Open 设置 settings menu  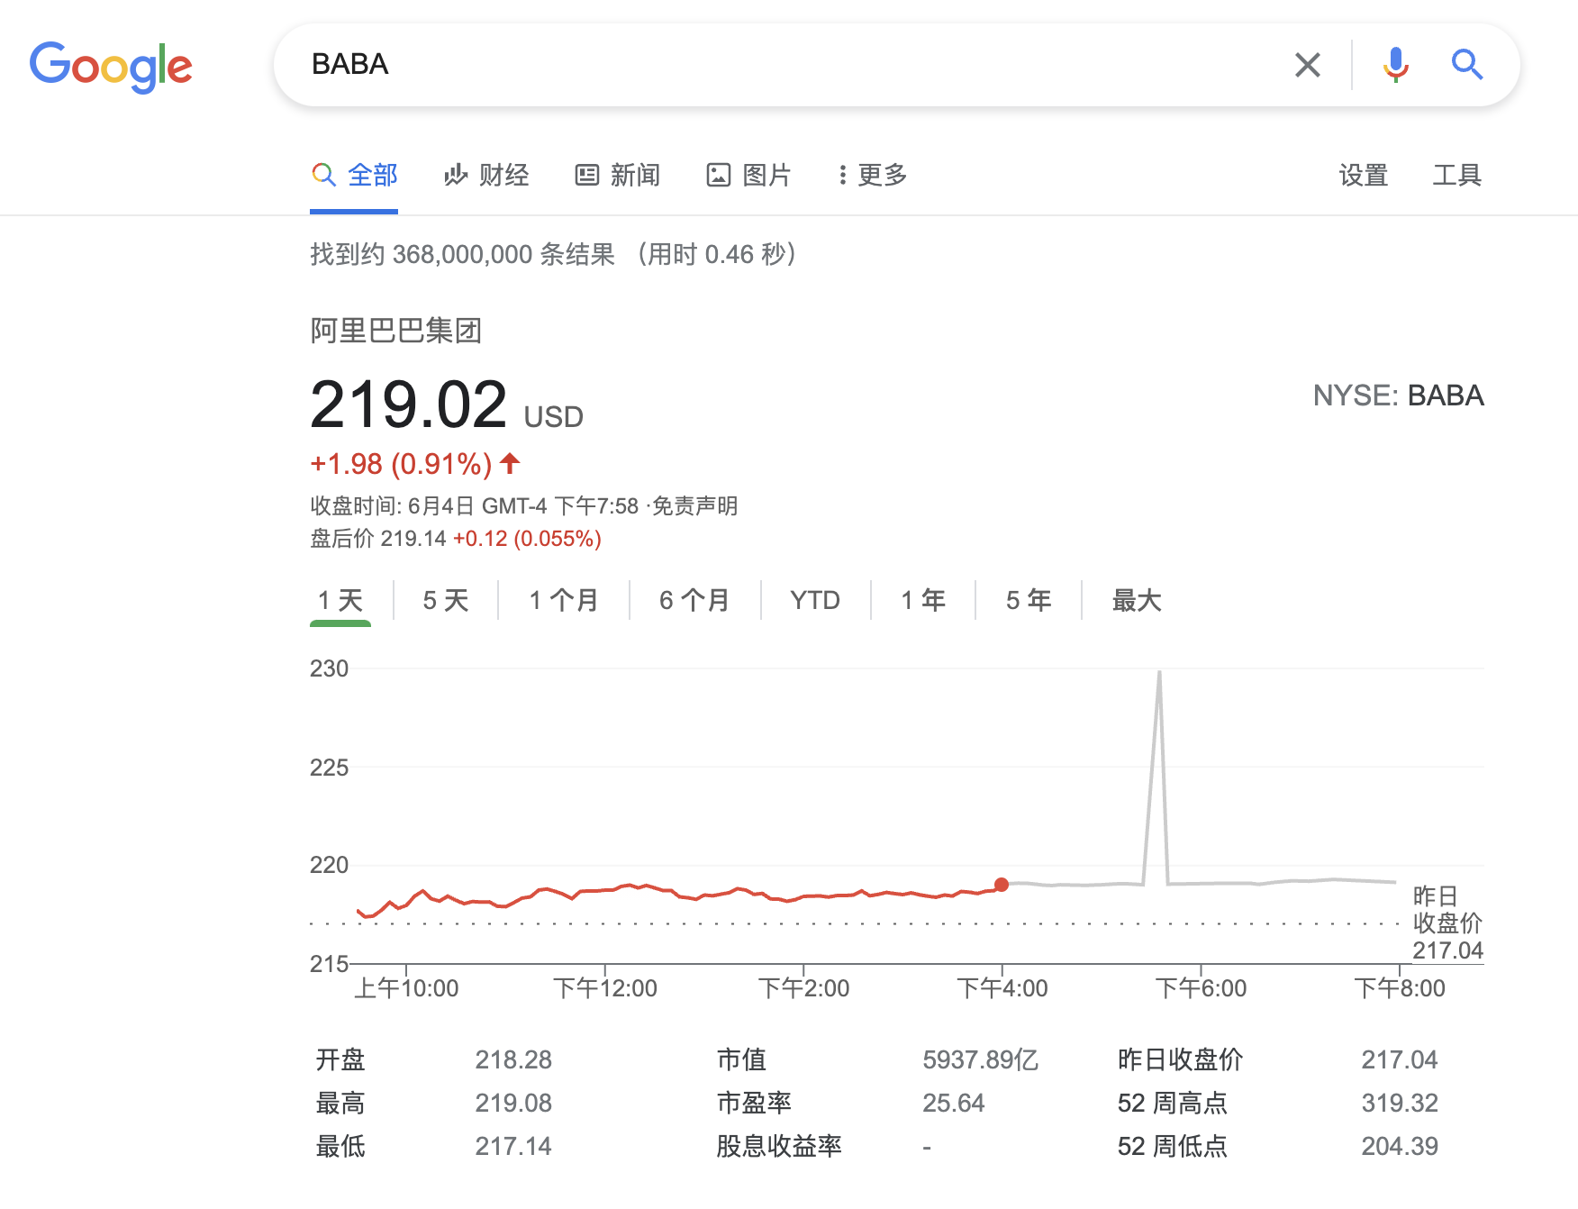(x=1363, y=175)
